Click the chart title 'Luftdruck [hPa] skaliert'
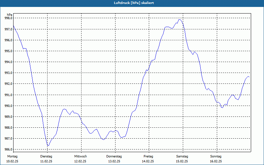 pos(134,3)
